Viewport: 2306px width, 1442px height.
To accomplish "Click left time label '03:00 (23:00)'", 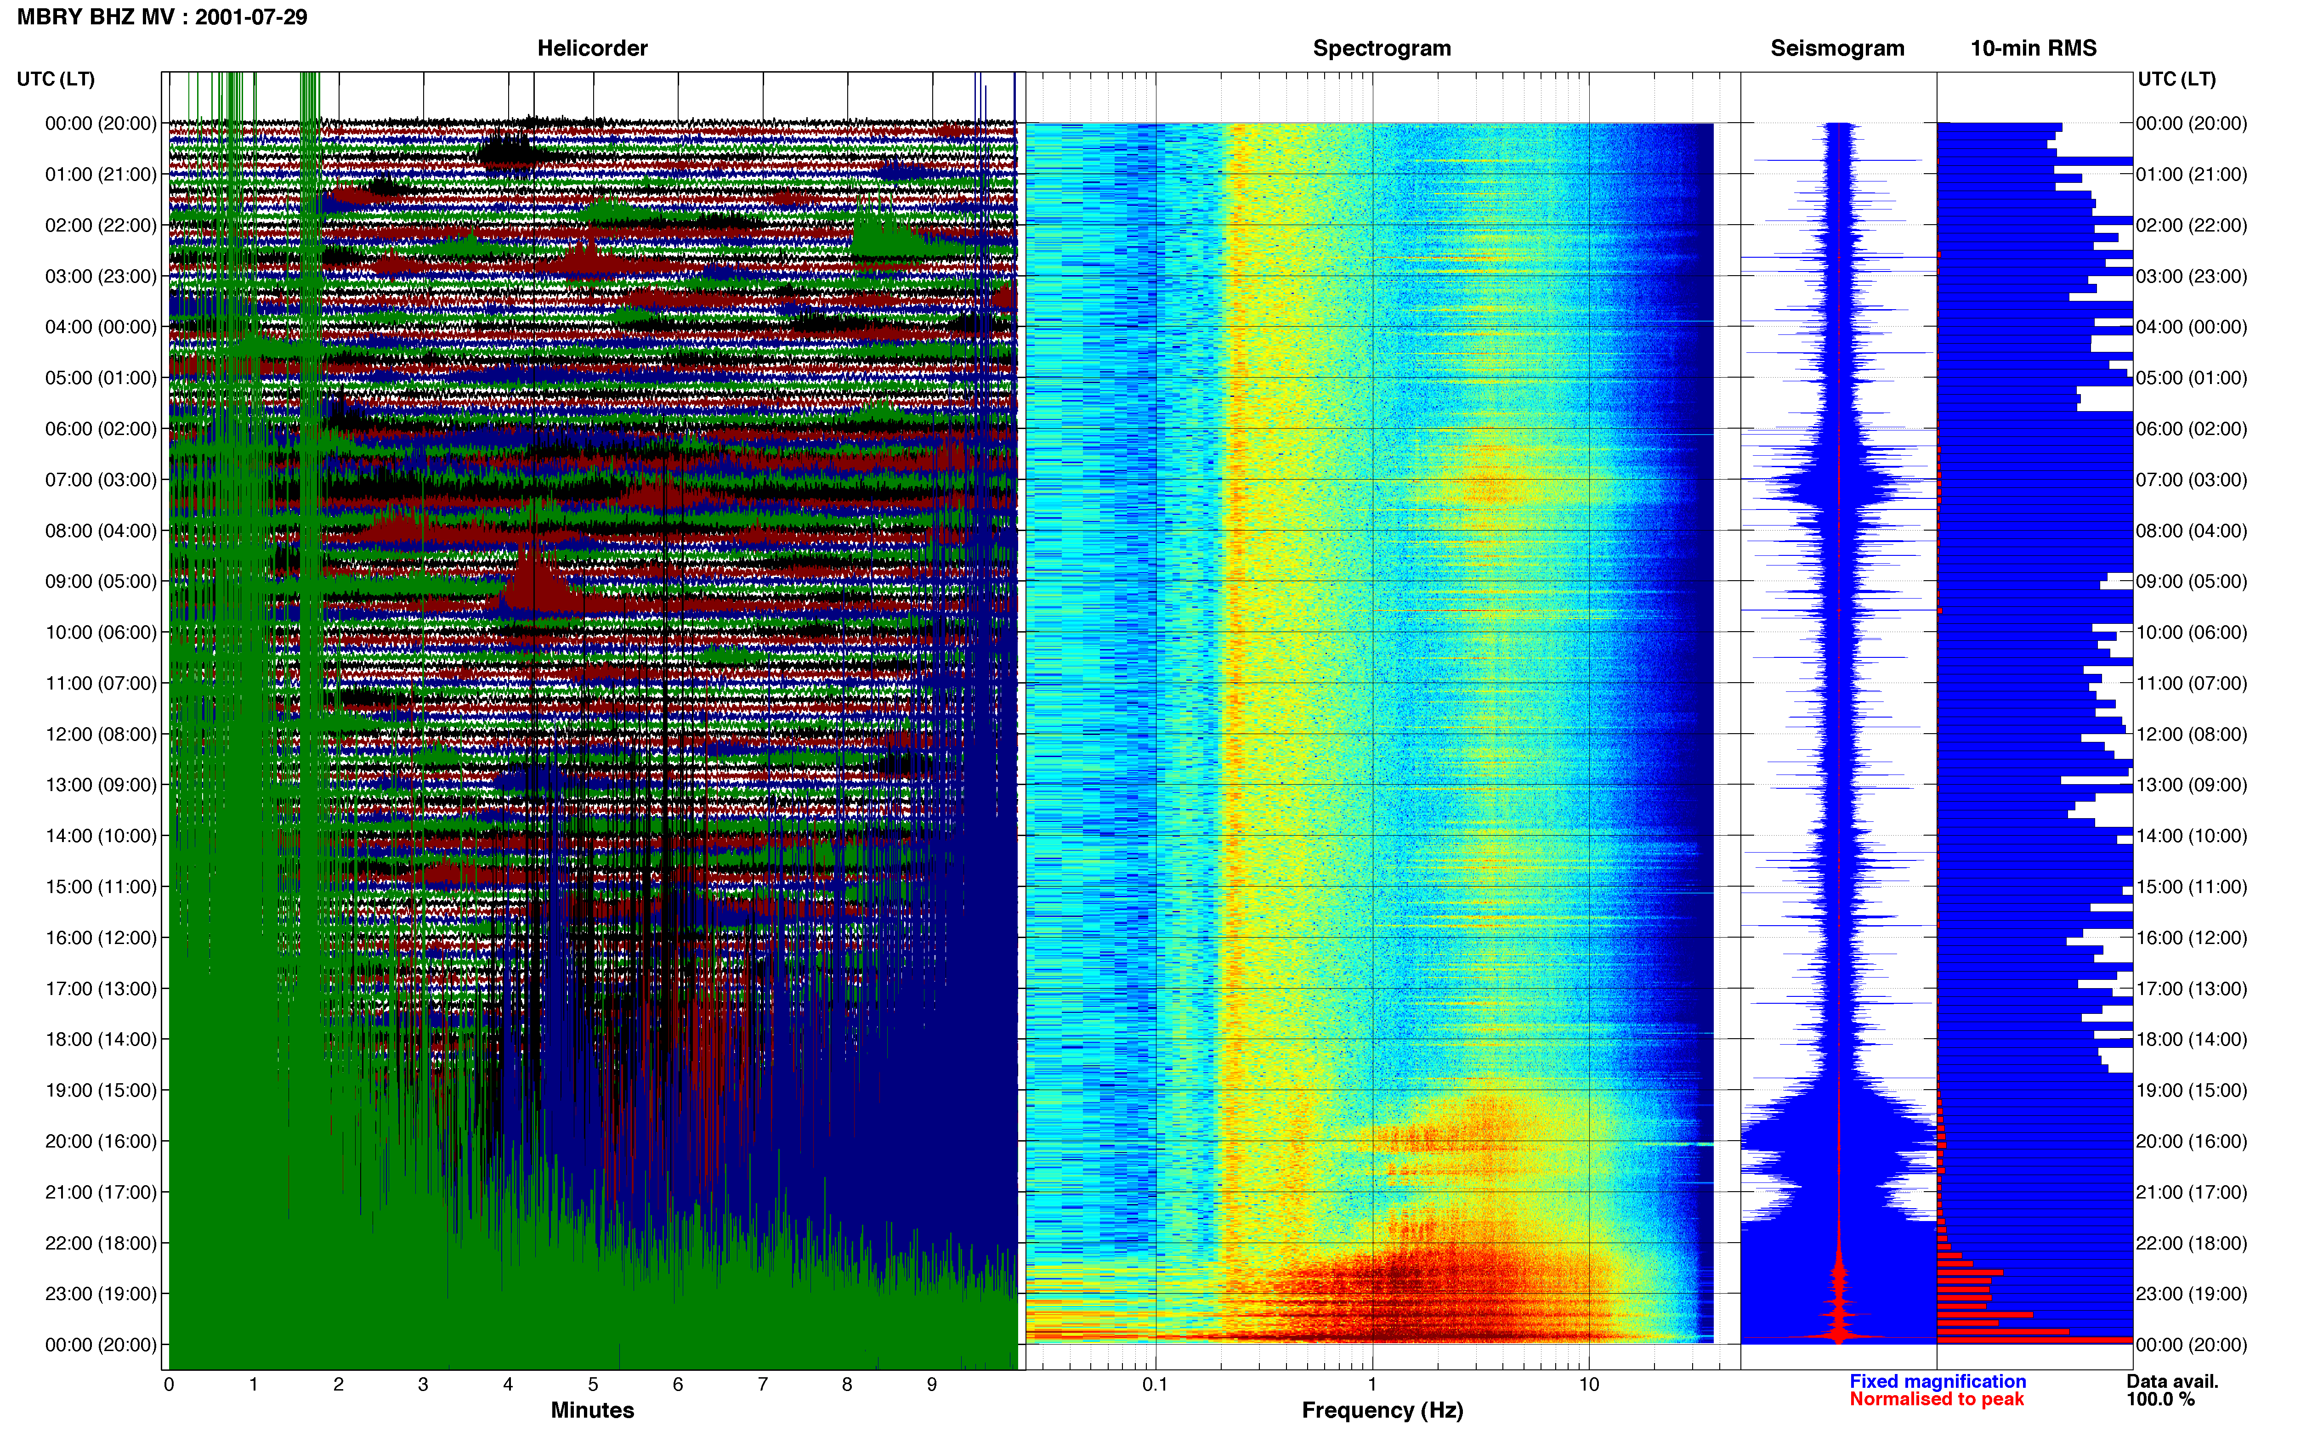I will point(101,277).
